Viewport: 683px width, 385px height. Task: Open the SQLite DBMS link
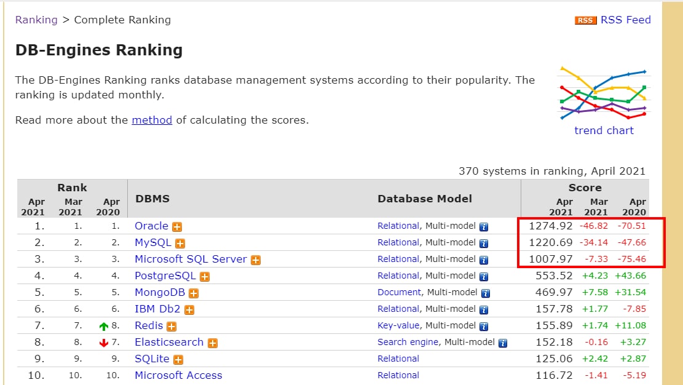152,359
